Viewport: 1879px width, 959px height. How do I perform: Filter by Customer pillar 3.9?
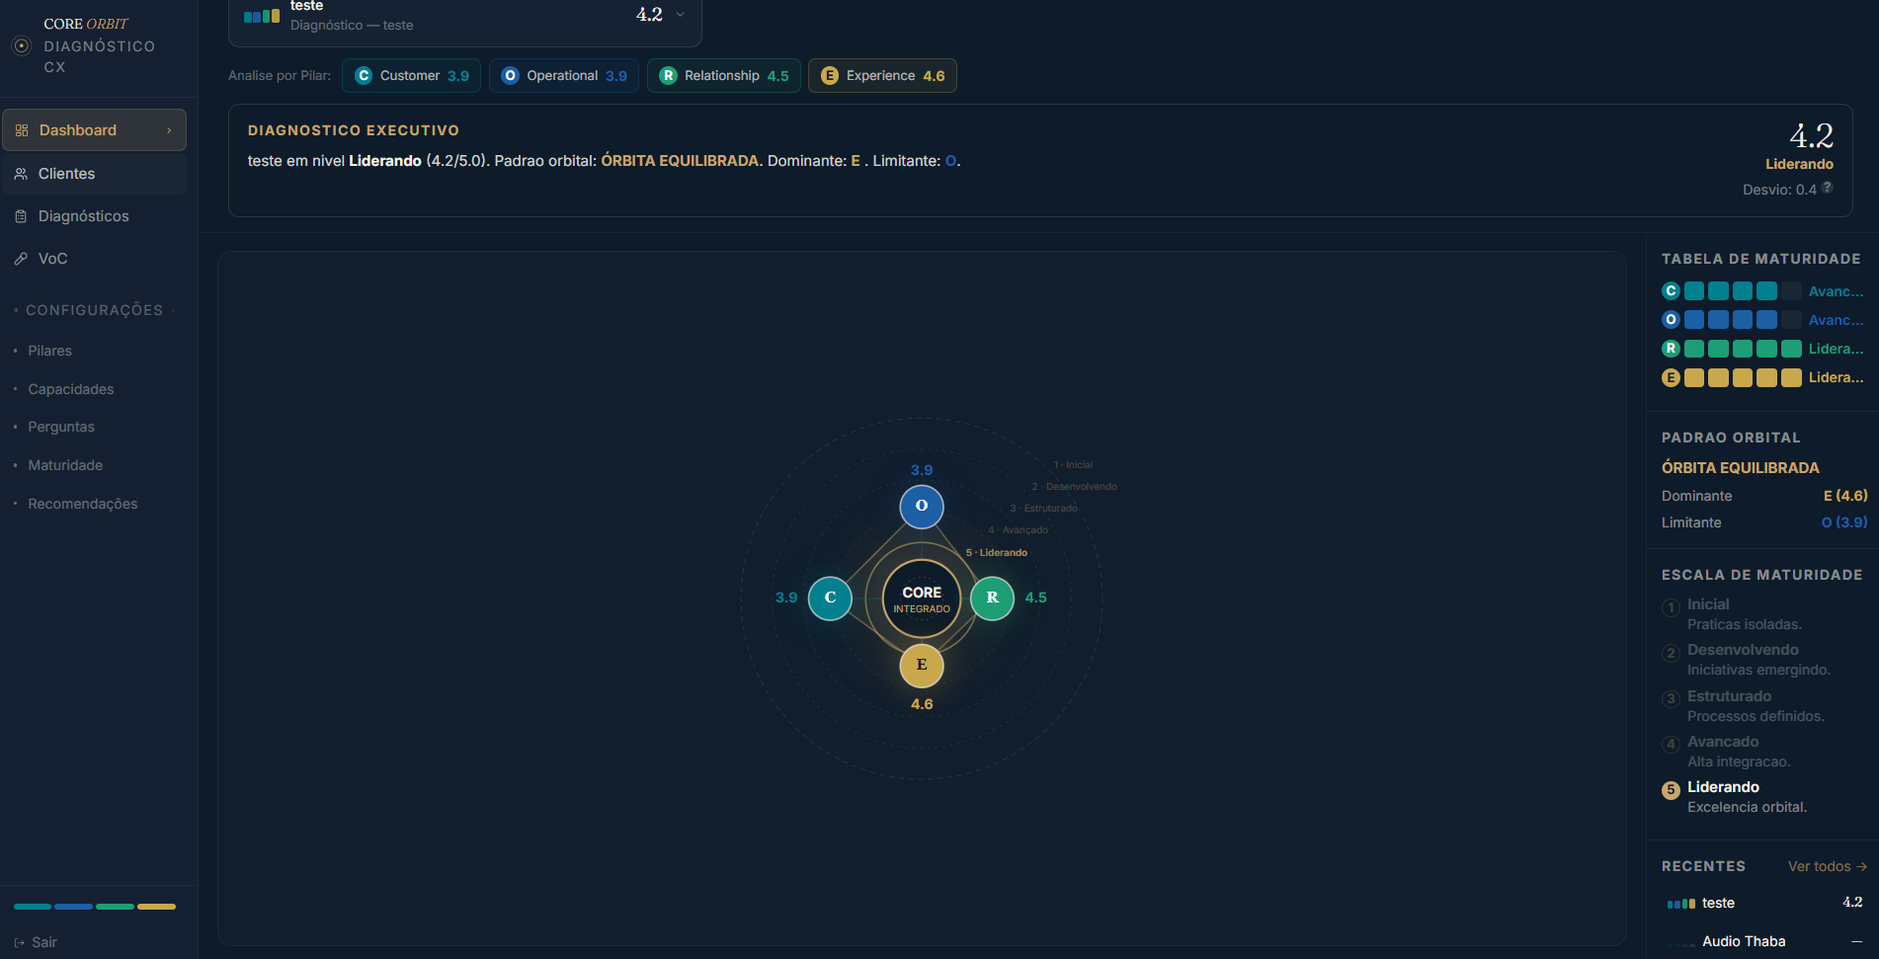pos(411,76)
